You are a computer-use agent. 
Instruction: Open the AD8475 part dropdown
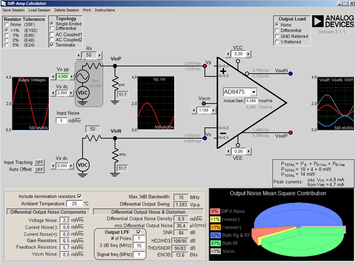254,92
